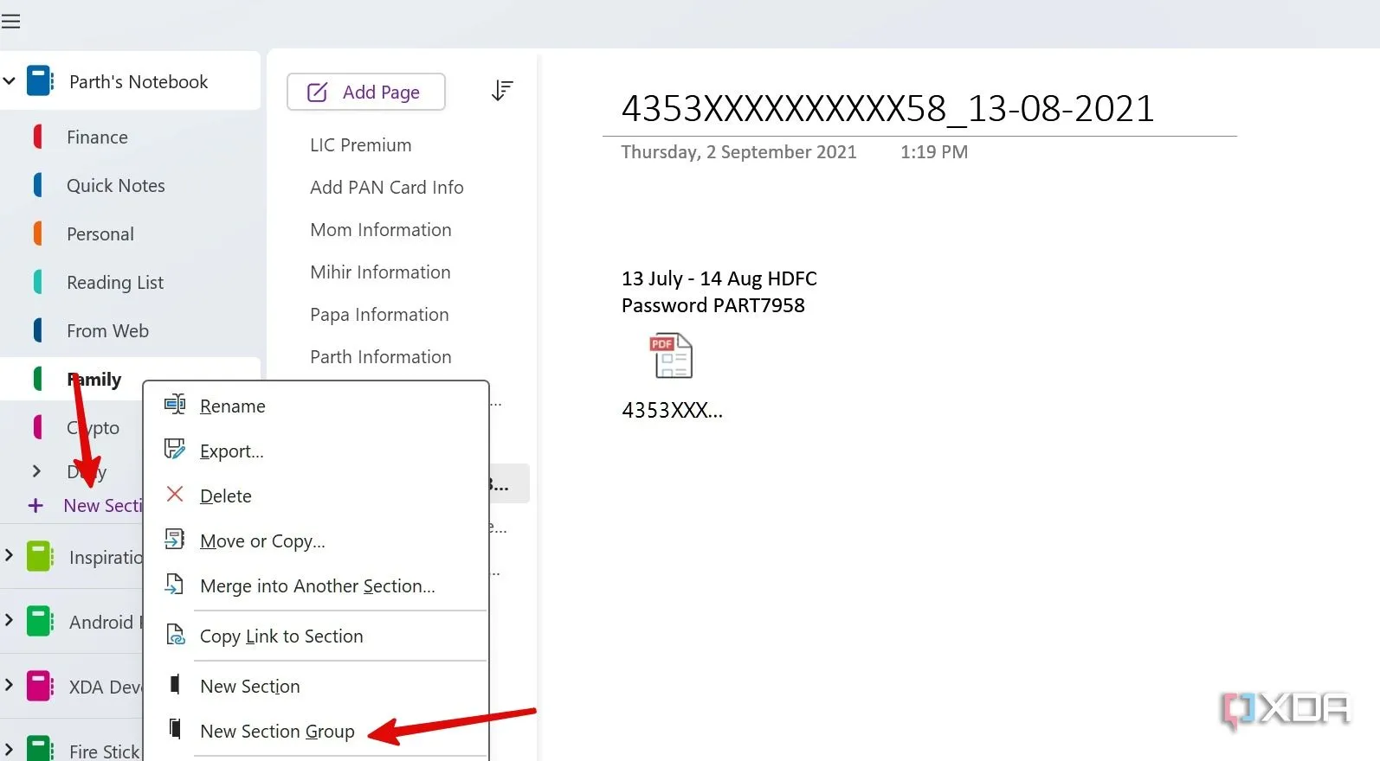The image size is (1380, 761).
Task: Click the plus icon for New Section
Action: click(x=35, y=506)
